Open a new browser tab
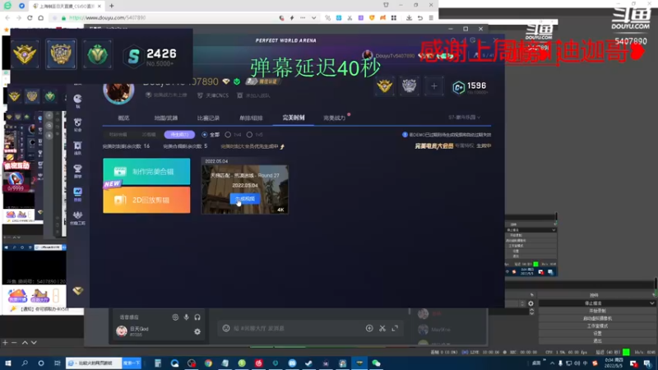This screenshot has width=658, height=370. pos(112,6)
